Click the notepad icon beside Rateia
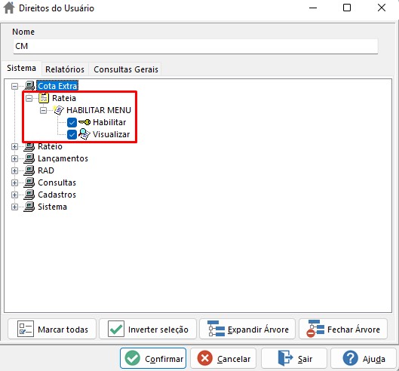The width and height of the screenshot is (399, 371). pyautogui.click(x=44, y=98)
